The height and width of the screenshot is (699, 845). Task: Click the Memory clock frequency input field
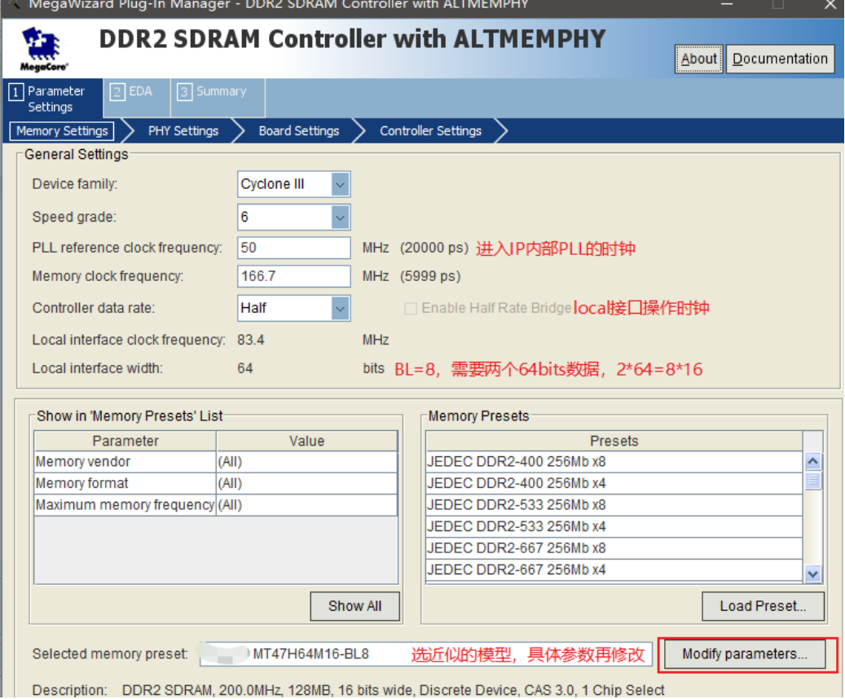pyautogui.click(x=293, y=276)
